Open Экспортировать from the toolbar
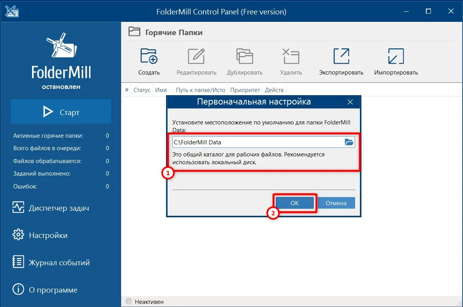This screenshot has width=463, height=307. pos(341,57)
